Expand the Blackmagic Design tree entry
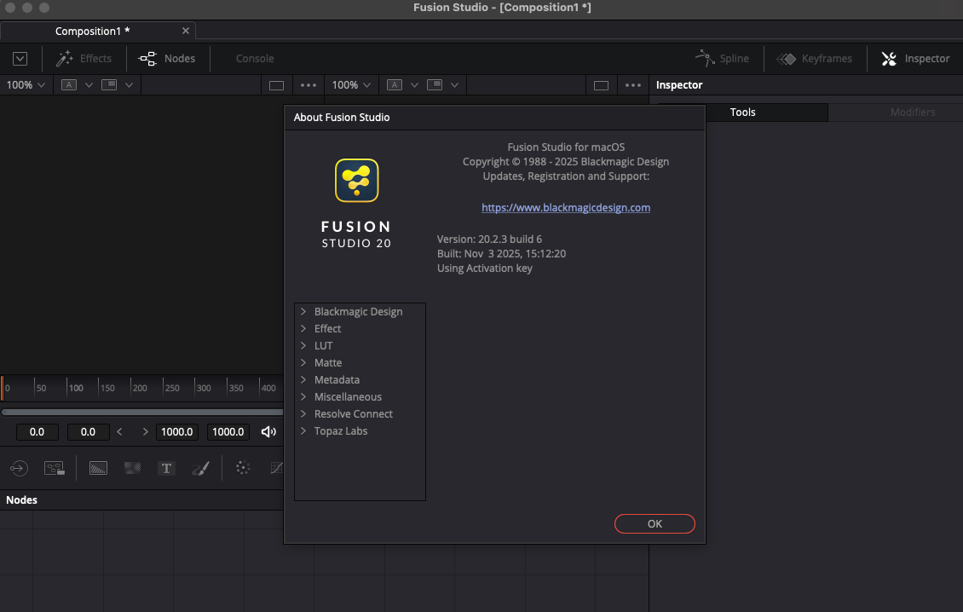Viewport: 963px width, 612px height. (x=303, y=312)
